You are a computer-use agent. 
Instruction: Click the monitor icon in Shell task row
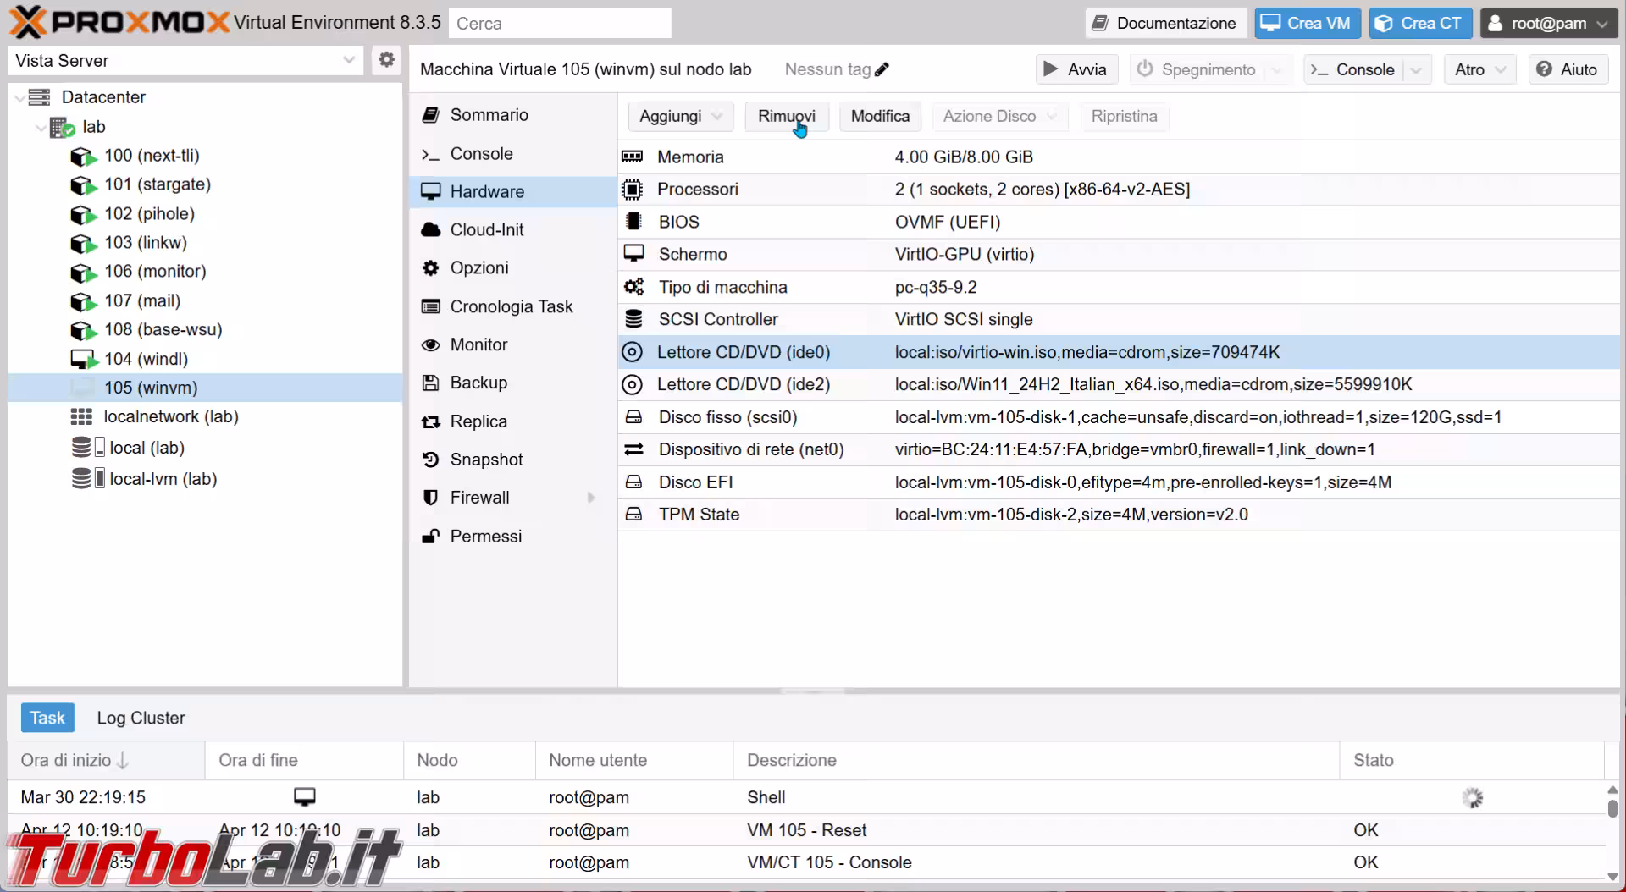pyautogui.click(x=304, y=797)
